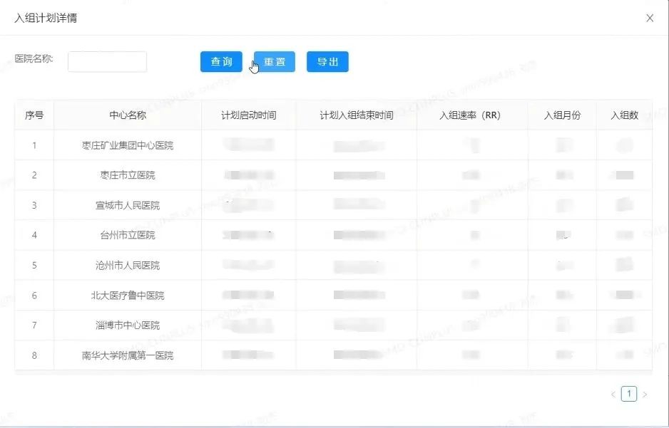Click the 中心名称 column header

[128, 115]
